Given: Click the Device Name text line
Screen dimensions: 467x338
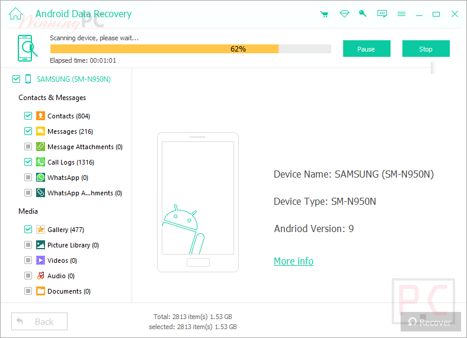Looking at the screenshot, I should (x=354, y=174).
